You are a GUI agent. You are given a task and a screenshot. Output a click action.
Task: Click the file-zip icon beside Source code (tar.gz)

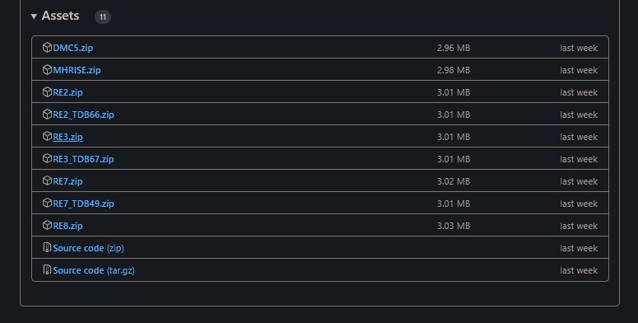[x=47, y=269]
